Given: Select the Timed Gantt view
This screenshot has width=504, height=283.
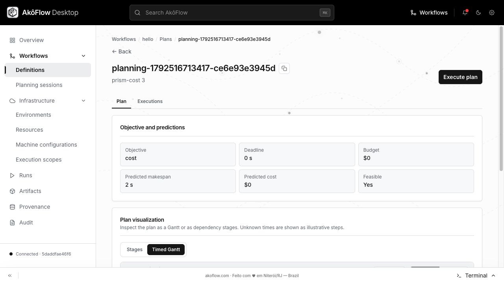Looking at the screenshot, I should point(166,250).
